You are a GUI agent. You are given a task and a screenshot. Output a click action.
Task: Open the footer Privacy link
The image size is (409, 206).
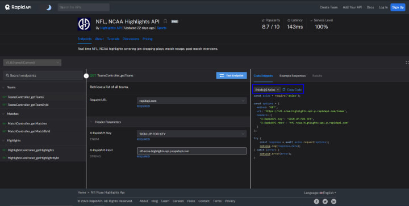click(230, 201)
